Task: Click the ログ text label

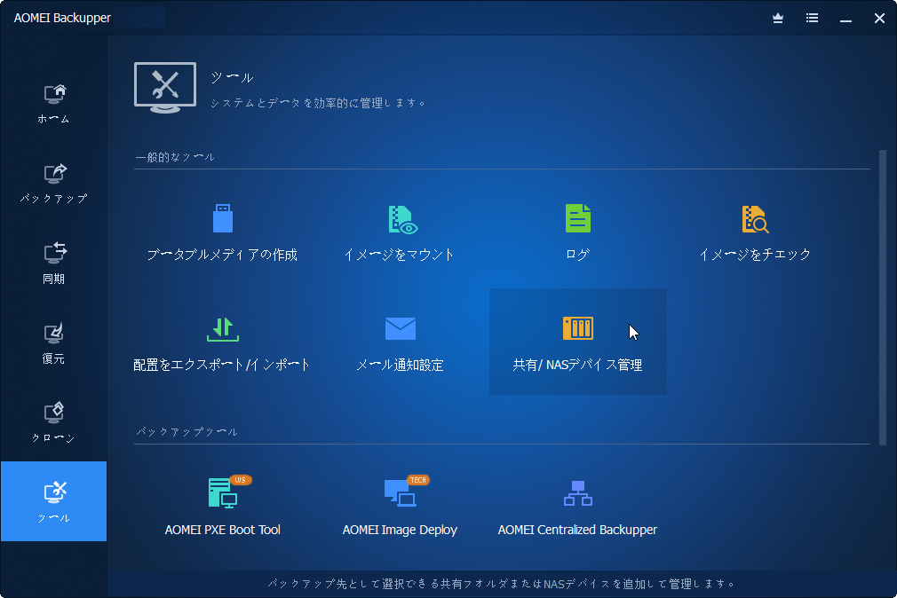Action: click(578, 255)
